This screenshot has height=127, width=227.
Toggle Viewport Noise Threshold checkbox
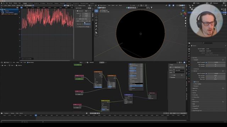206,62
